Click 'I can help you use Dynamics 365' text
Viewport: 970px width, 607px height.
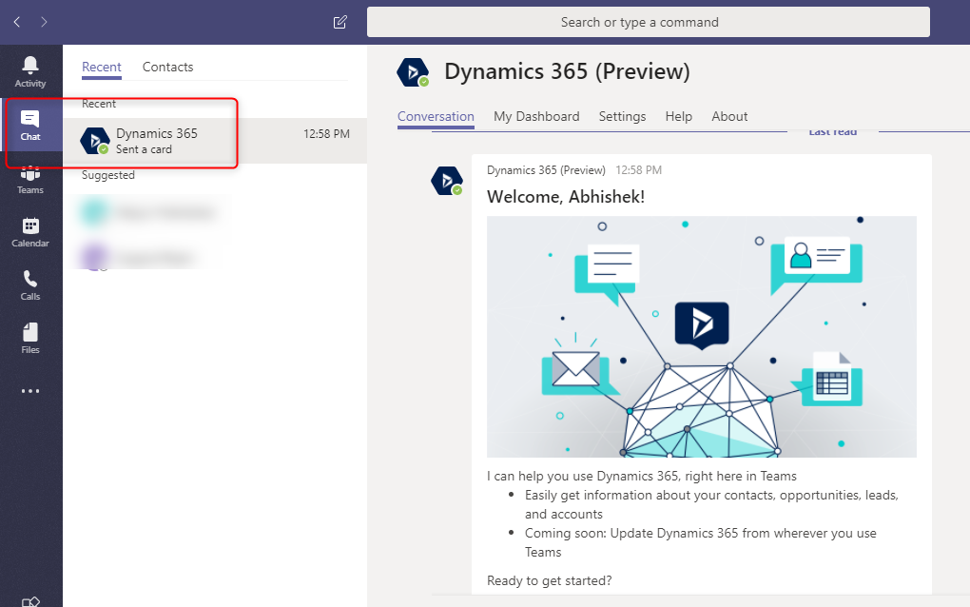642,476
